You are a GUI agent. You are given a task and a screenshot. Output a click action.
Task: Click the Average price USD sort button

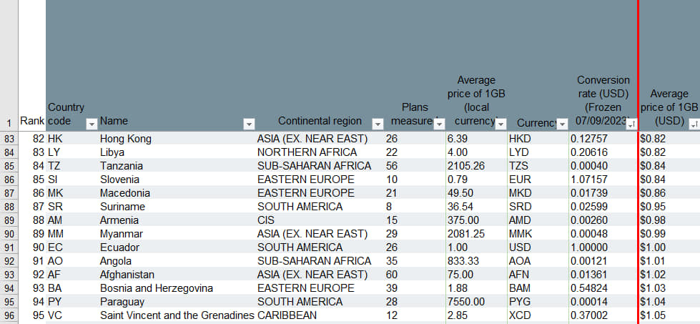click(x=694, y=124)
